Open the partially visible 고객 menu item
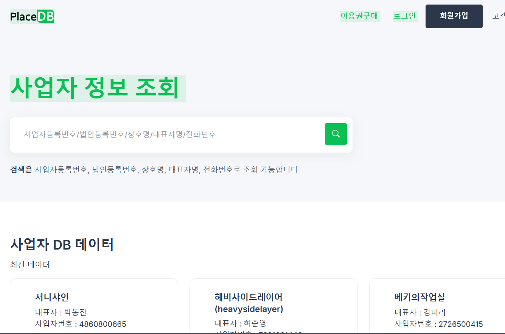The height and width of the screenshot is (334, 505). (x=499, y=16)
